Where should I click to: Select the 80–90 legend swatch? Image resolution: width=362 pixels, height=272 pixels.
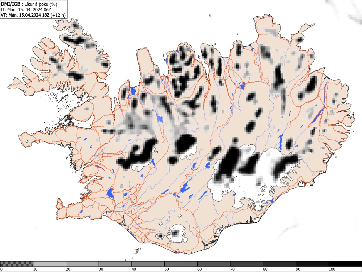click(x=279, y=264)
